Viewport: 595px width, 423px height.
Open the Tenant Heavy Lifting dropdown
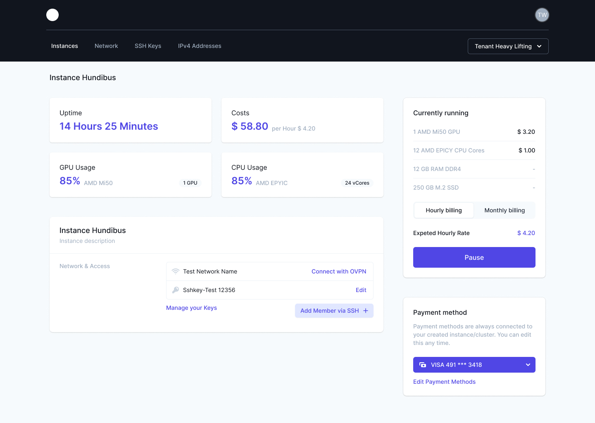(x=508, y=46)
